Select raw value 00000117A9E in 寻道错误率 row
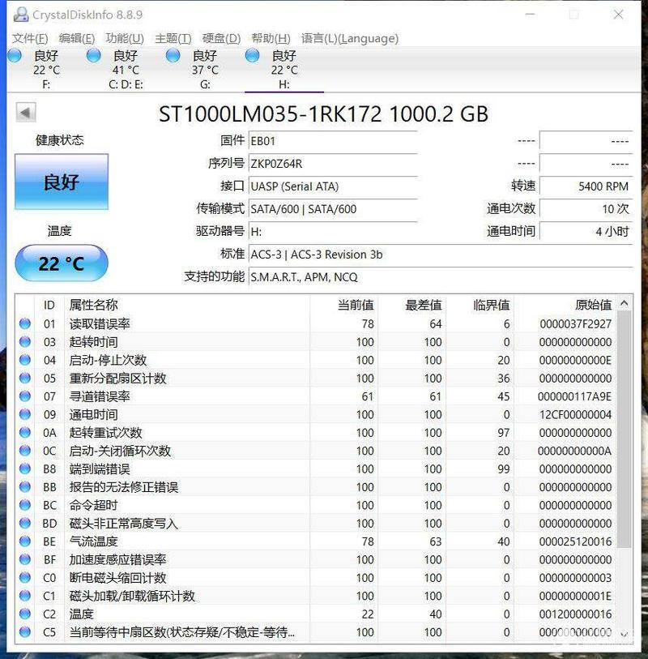The height and width of the screenshot is (659, 648). [574, 396]
